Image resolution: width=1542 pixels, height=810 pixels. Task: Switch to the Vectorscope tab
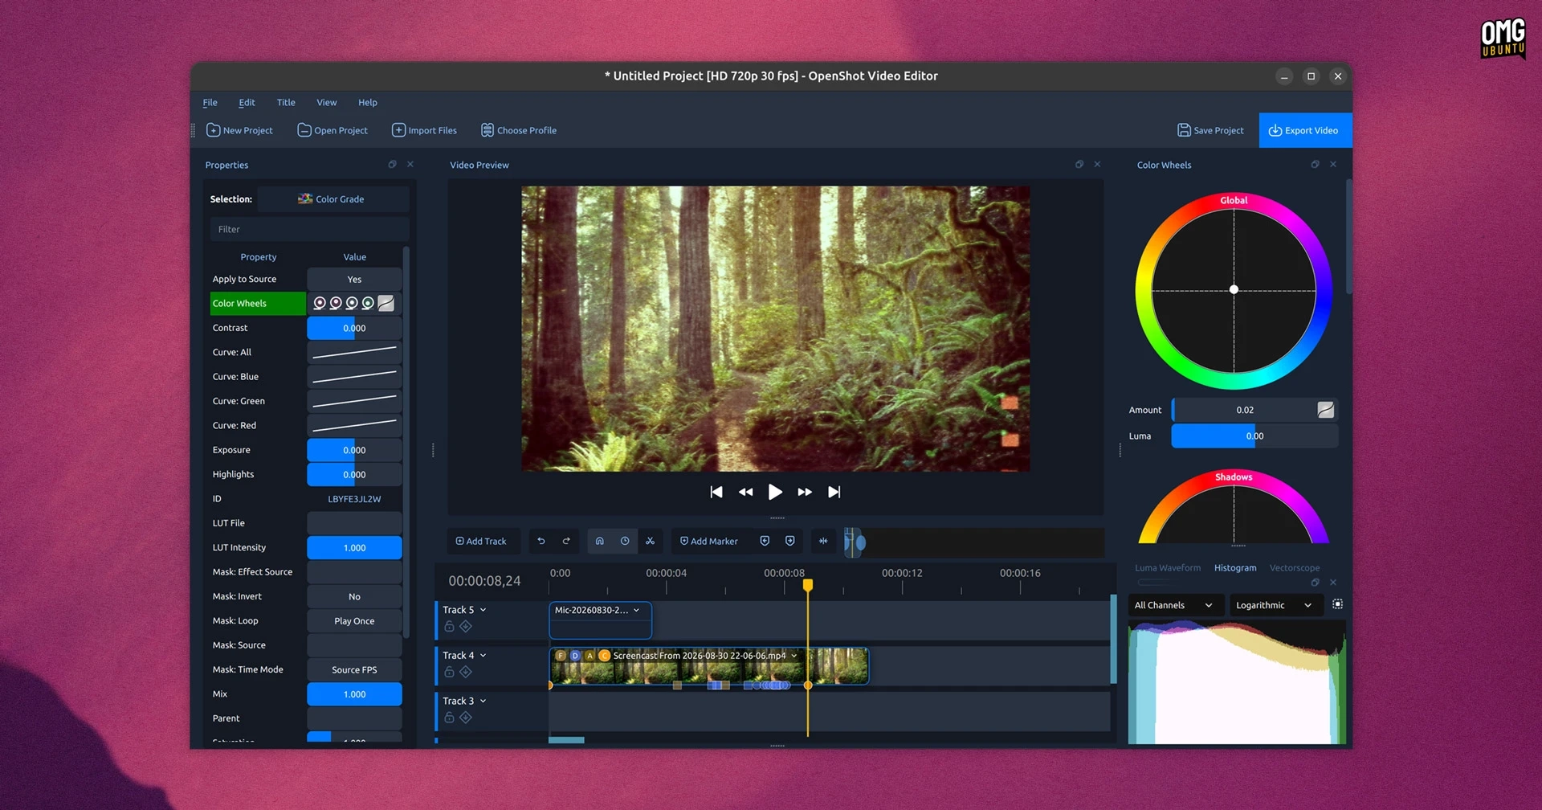[1295, 568]
